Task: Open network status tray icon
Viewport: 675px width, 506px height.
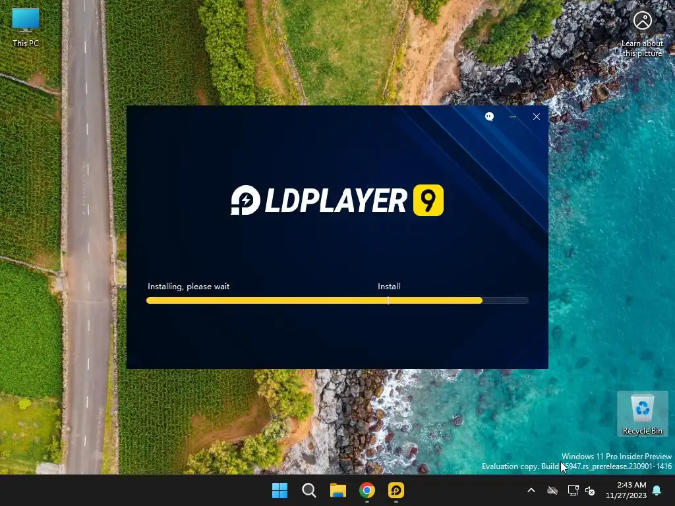Action: (x=573, y=490)
